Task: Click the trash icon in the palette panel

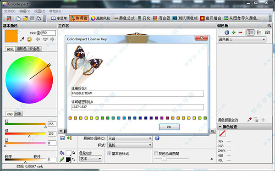Action: [x=263, y=120]
